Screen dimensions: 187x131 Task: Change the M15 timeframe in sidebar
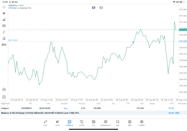tap(4, 45)
